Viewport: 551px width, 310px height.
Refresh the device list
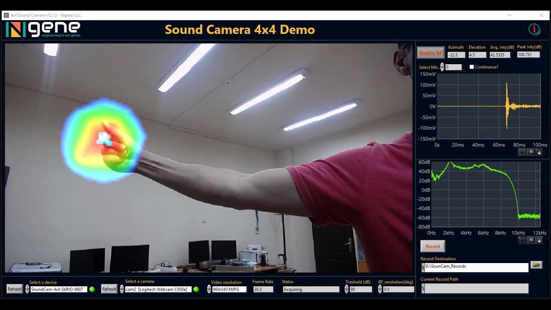(x=14, y=289)
